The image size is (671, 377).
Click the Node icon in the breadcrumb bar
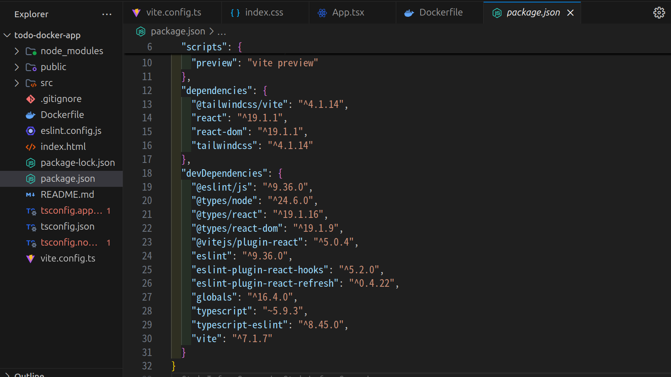pos(141,31)
